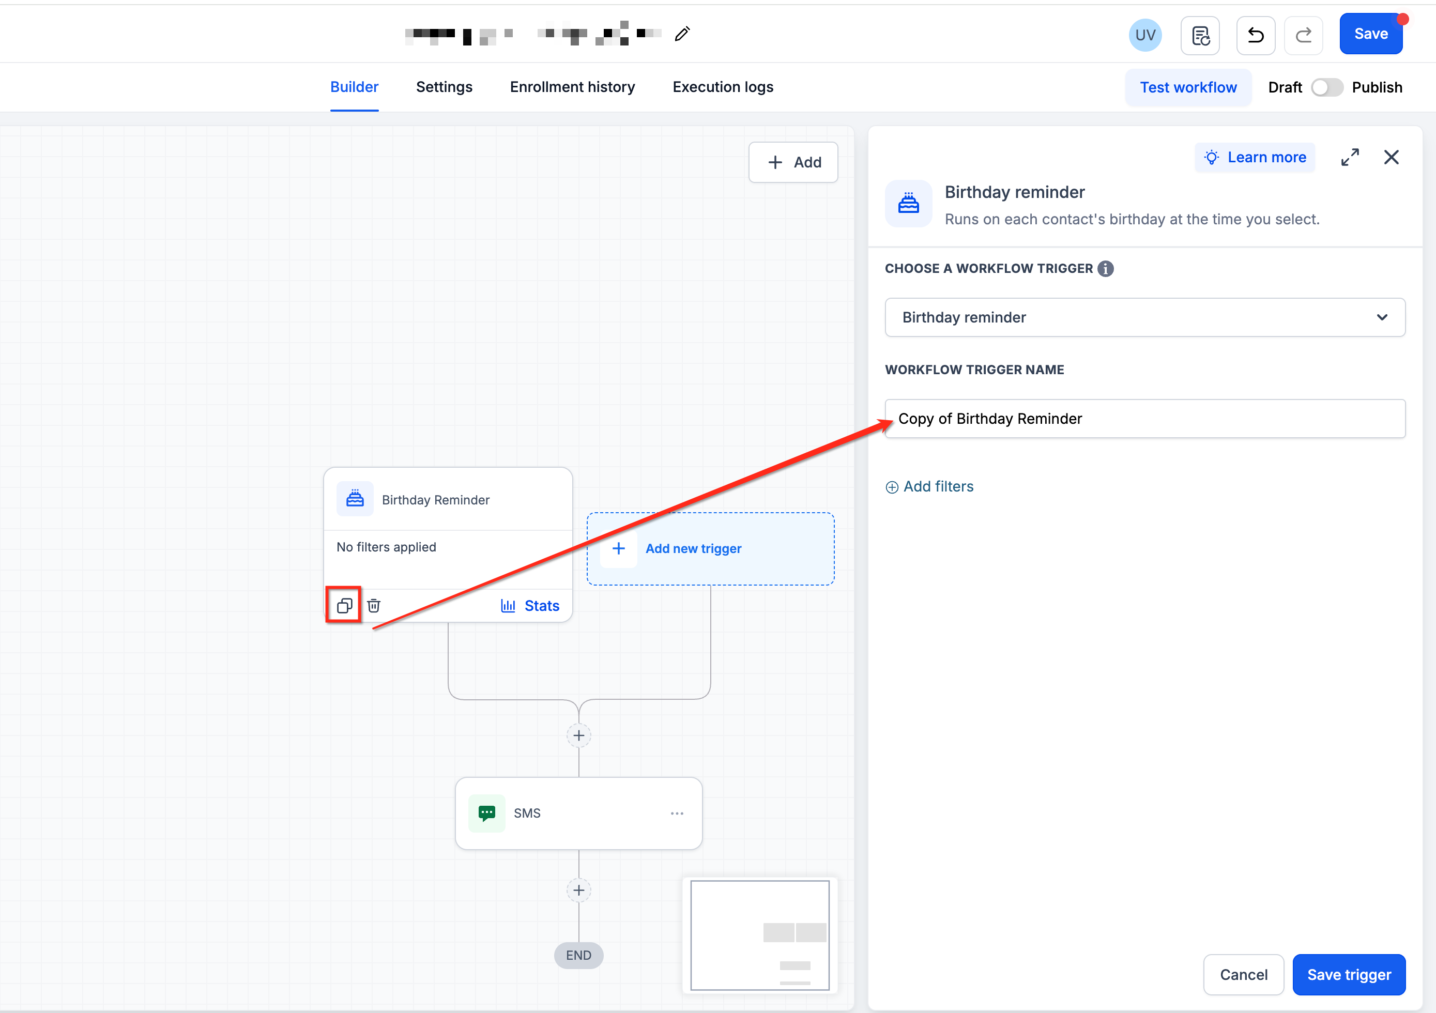This screenshot has width=1436, height=1013.
Task: Redo the last undone change
Action: pyautogui.click(x=1303, y=36)
